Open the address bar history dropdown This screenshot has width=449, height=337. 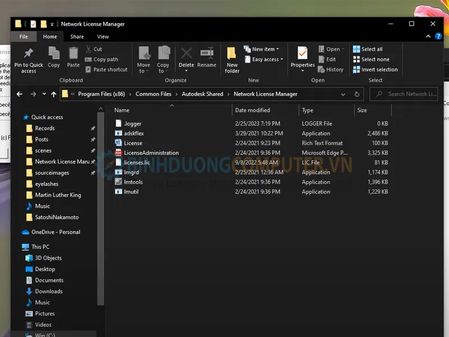(x=344, y=94)
